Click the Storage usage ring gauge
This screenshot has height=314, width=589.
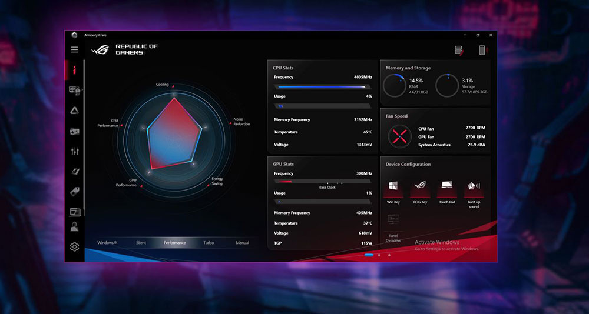(x=447, y=85)
